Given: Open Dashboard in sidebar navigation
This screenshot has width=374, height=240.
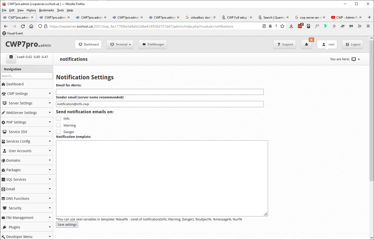Looking at the screenshot, I should coord(26,84).
